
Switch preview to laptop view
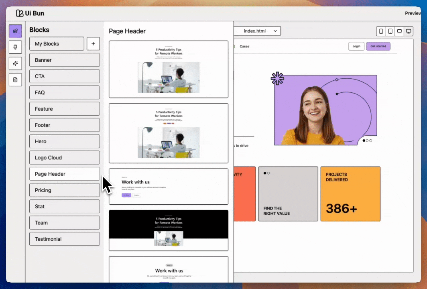399,31
